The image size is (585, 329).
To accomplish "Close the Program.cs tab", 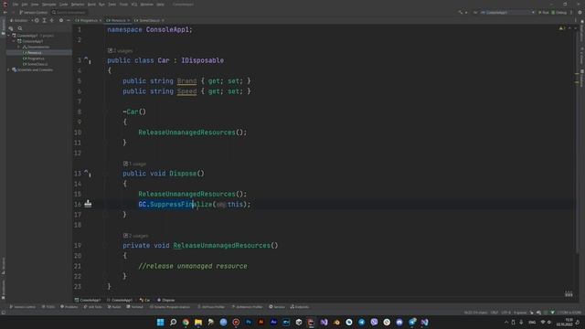I will click(101, 20).
